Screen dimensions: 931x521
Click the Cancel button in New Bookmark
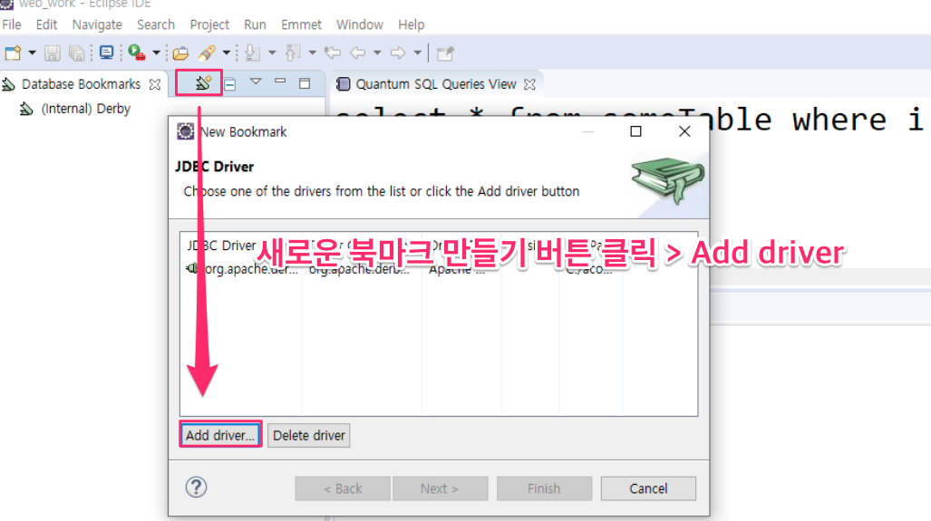click(648, 488)
